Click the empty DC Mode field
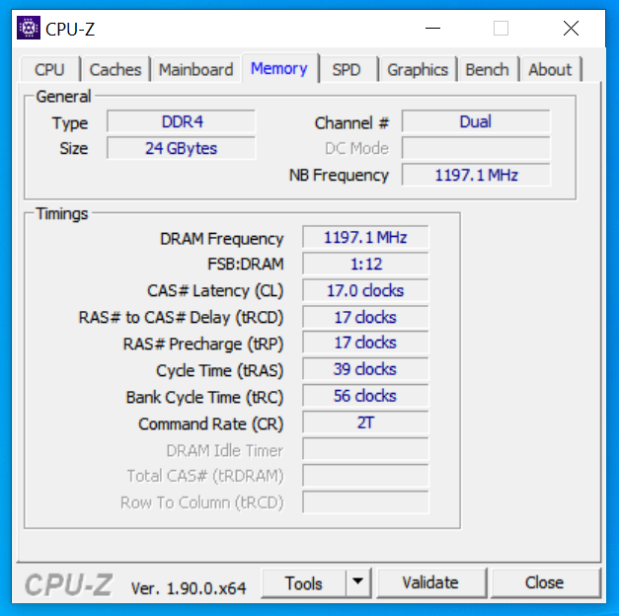This screenshot has height=616, width=619. [x=476, y=148]
